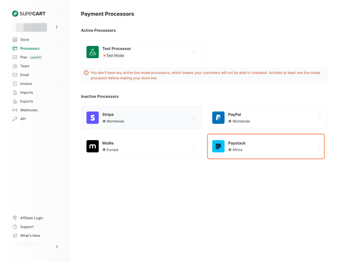Click the PayPal logo icon
The image size is (338, 262).
tap(218, 118)
